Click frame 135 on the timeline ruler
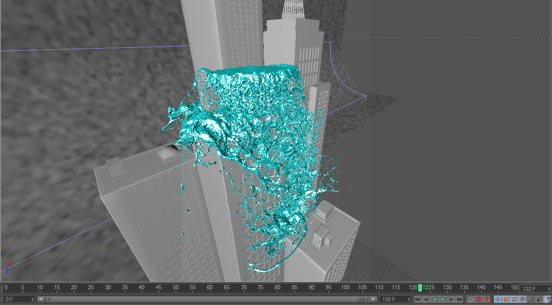Image resolution: width=552 pixels, height=305 pixels. (x=464, y=288)
